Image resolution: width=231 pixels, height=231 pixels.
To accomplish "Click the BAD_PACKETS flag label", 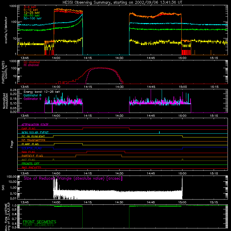I will coord(31,167).
